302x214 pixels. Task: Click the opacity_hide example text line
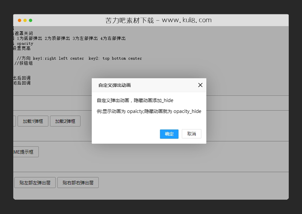[148, 111]
